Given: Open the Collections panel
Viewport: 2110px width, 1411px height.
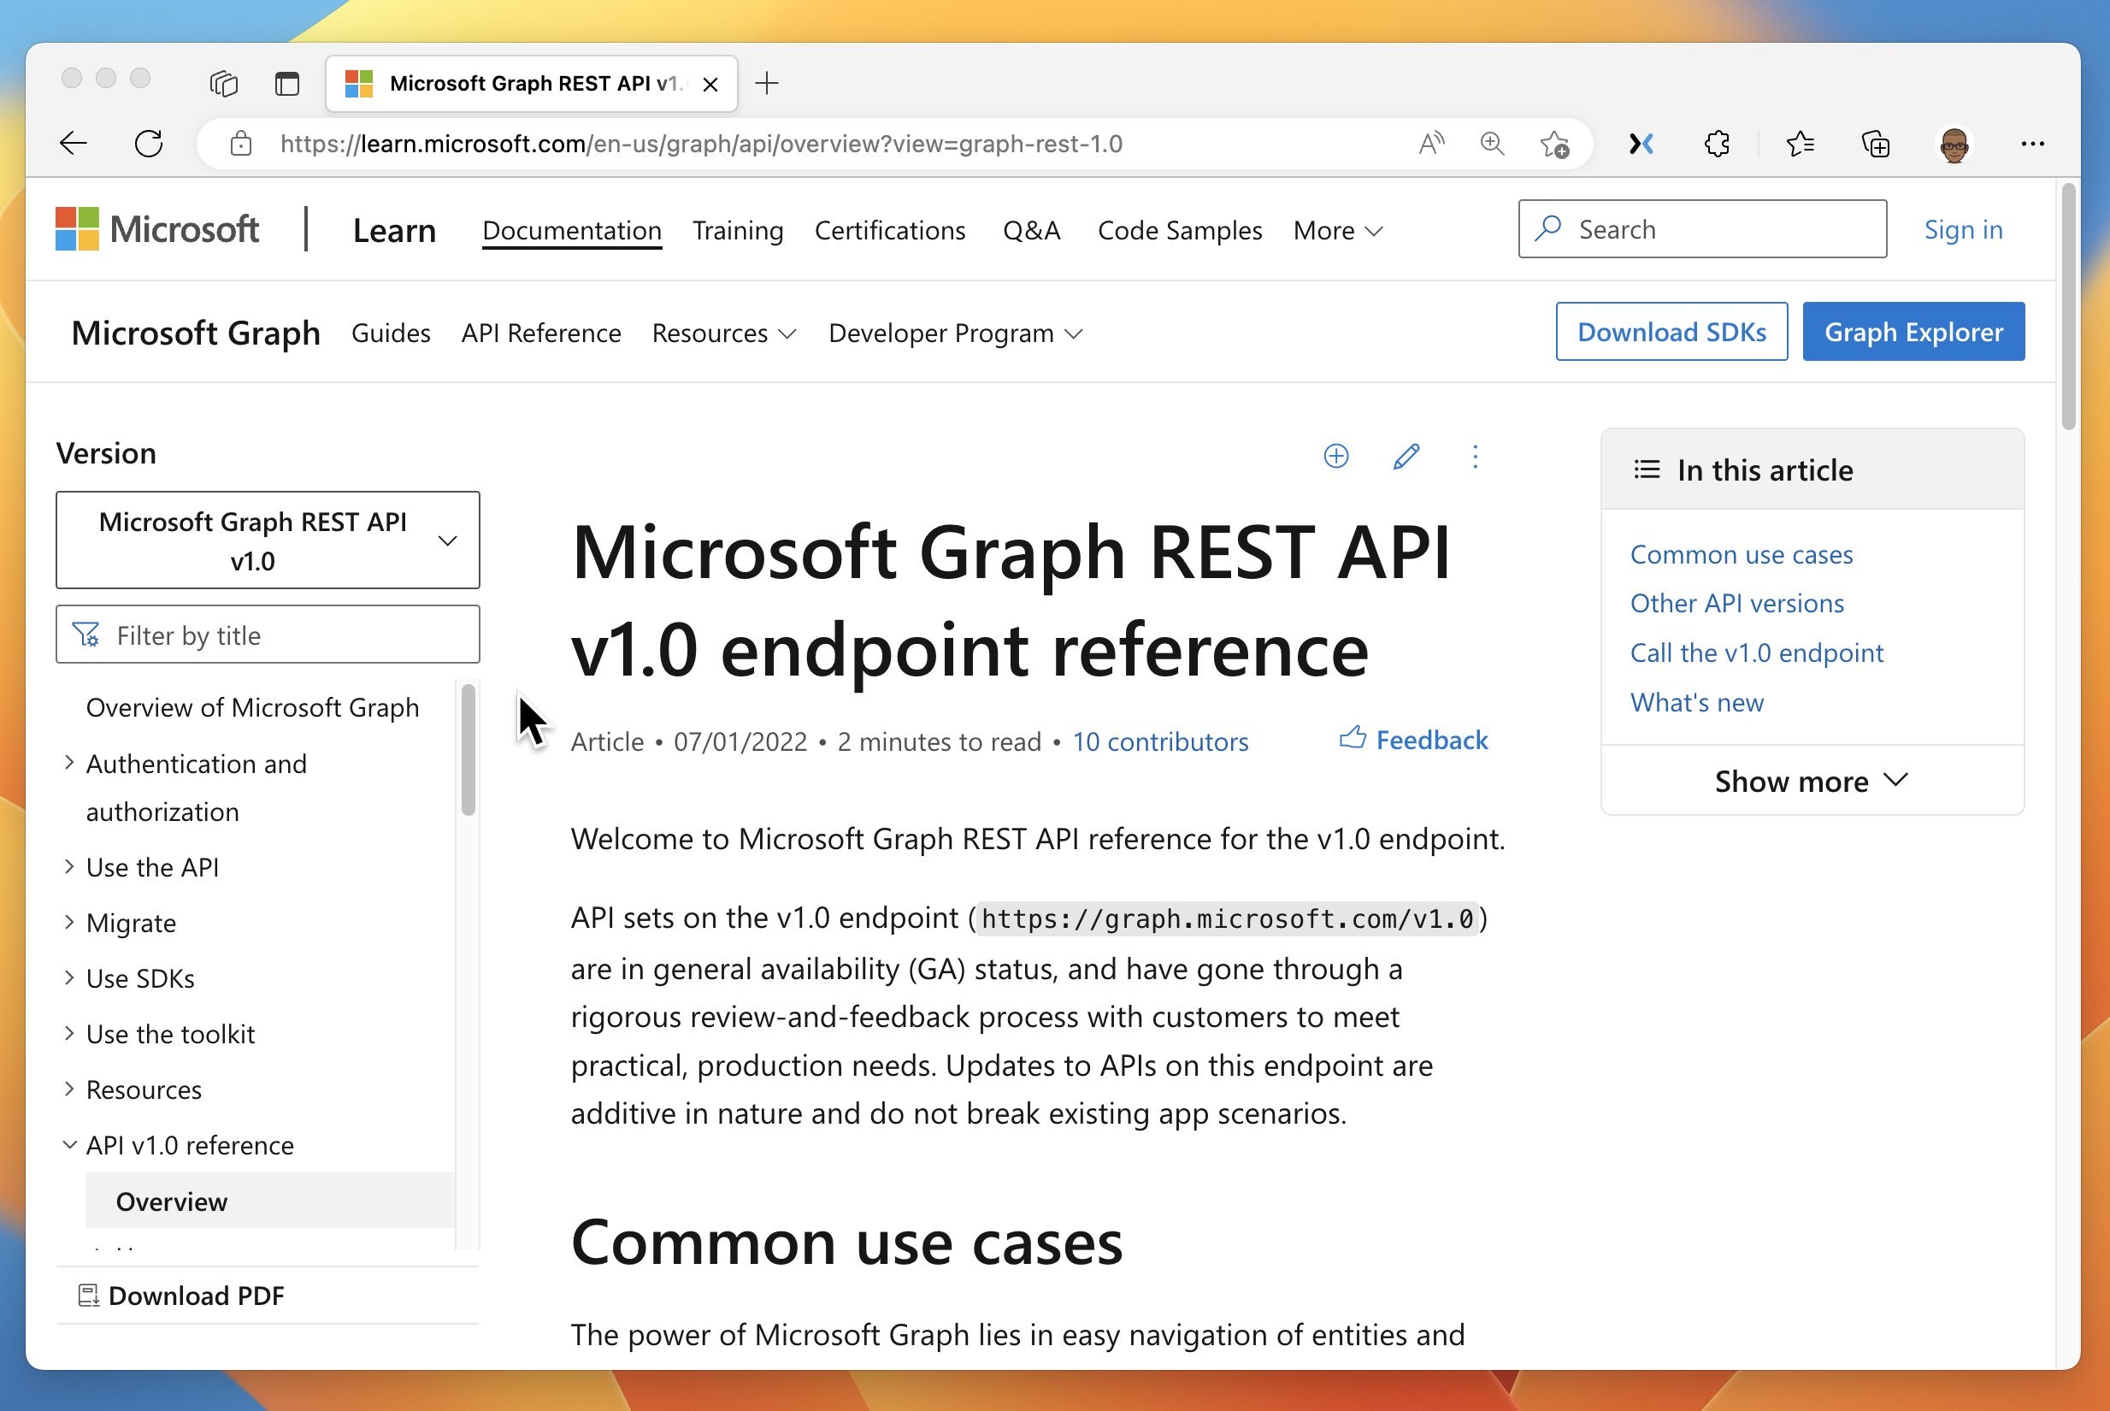Looking at the screenshot, I should click(x=1875, y=144).
